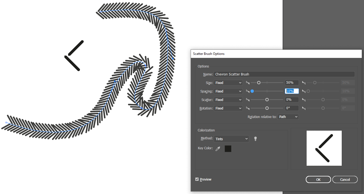Click the arrow icon beside the Size slider
Image resolution: width=364 pixels, height=194 pixels.
click(248, 82)
